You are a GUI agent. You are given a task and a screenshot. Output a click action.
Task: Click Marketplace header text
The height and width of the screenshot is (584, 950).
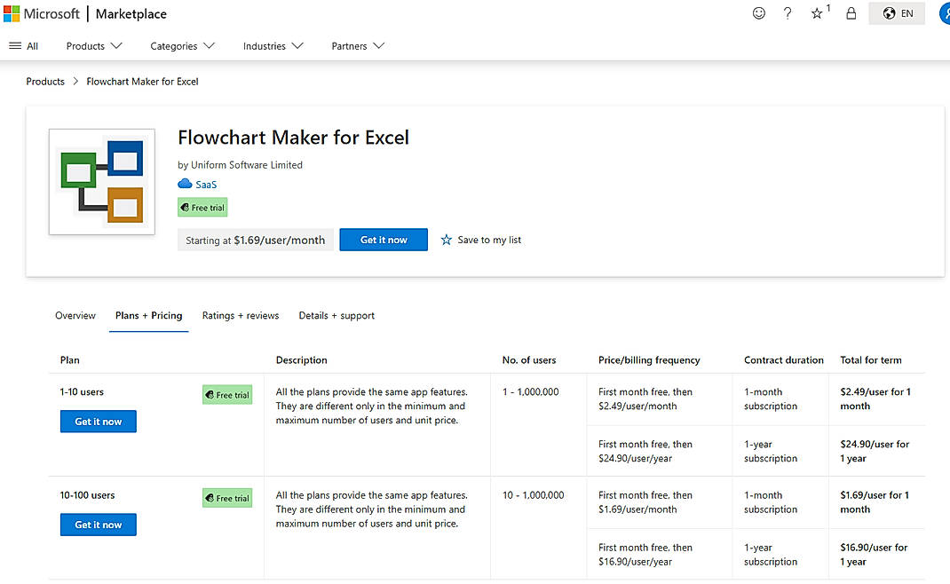pyautogui.click(x=131, y=14)
